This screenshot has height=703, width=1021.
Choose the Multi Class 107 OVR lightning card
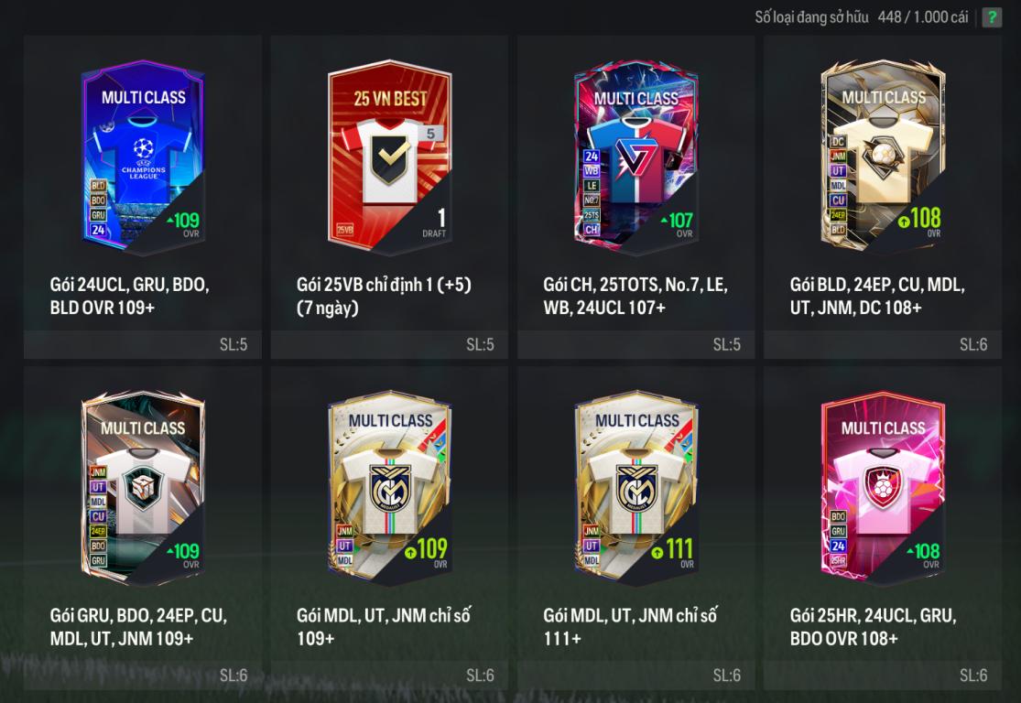coord(636,157)
